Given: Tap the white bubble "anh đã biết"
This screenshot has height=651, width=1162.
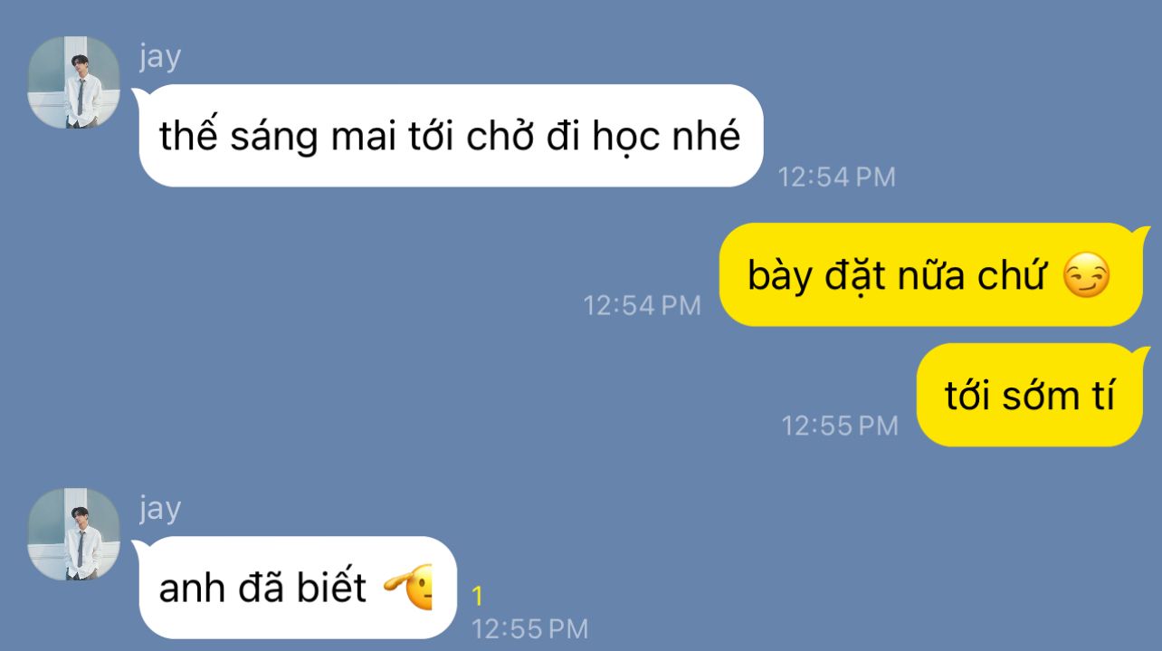Looking at the screenshot, I should pyautogui.click(x=297, y=588).
